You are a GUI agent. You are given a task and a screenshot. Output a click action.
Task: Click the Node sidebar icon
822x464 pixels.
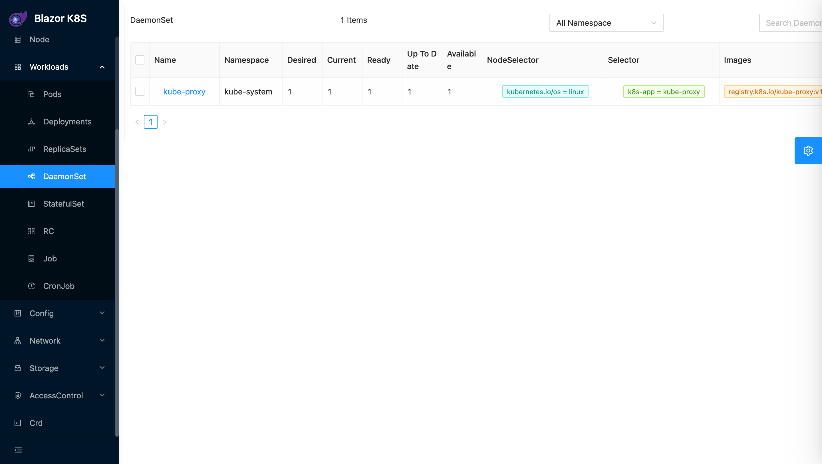pos(18,40)
